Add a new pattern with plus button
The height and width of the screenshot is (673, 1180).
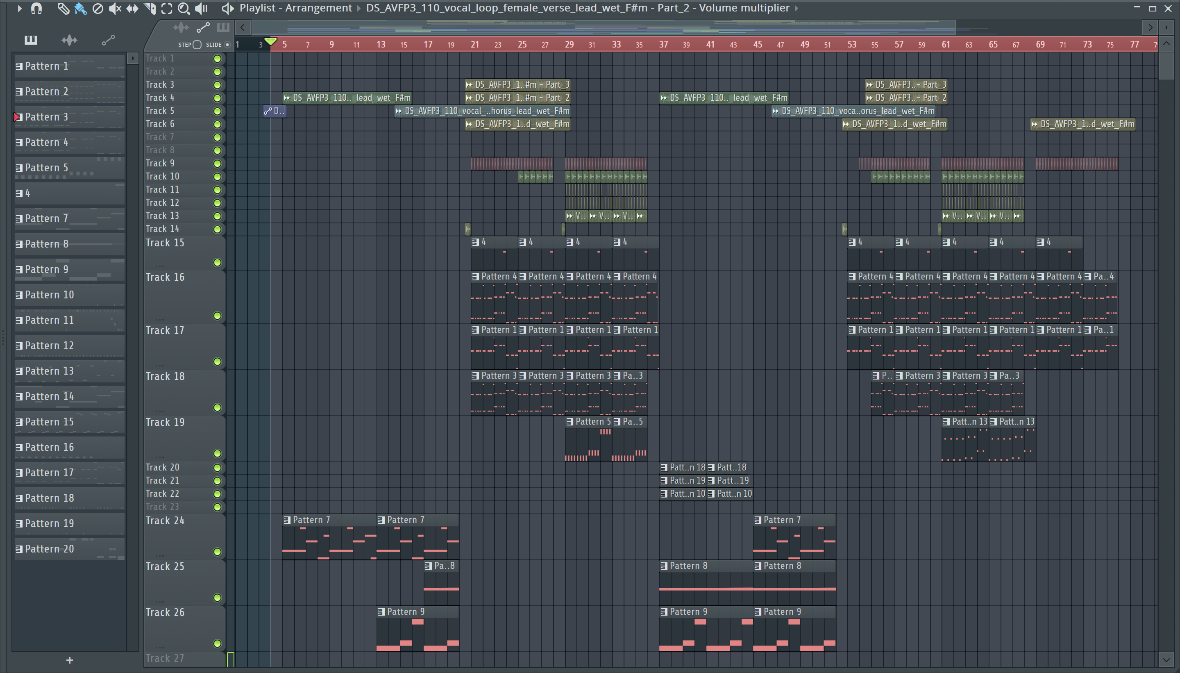pos(70,661)
